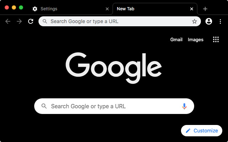Open the Images link
Screen dimensions: 228x142
click(196, 39)
